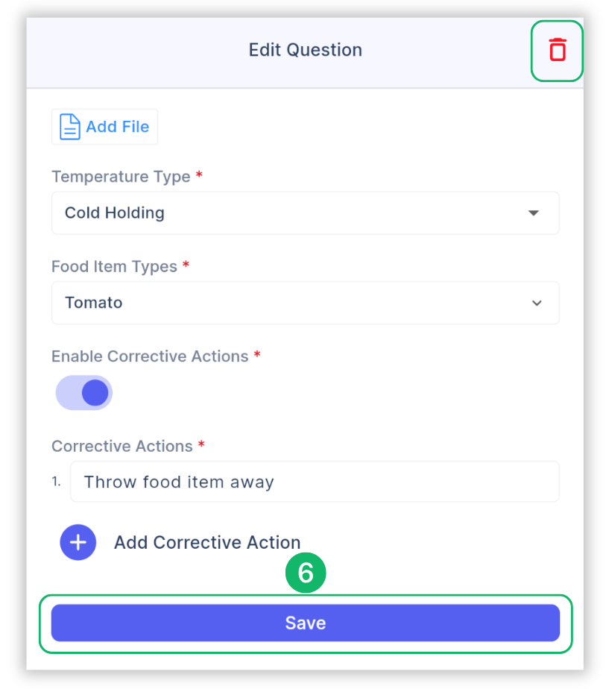The height and width of the screenshot is (689, 609).
Task: Click inside the Throw food item away field
Action: click(x=315, y=482)
